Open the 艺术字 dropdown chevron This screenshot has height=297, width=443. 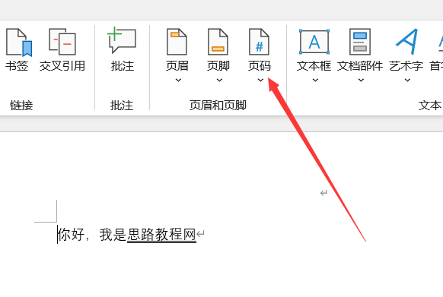pos(407,80)
